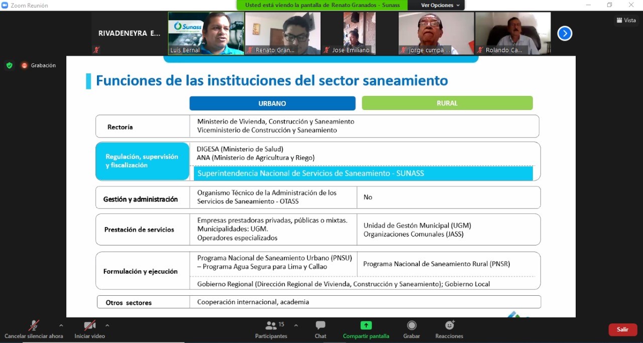Click the Otros sectores row label

click(129, 303)
